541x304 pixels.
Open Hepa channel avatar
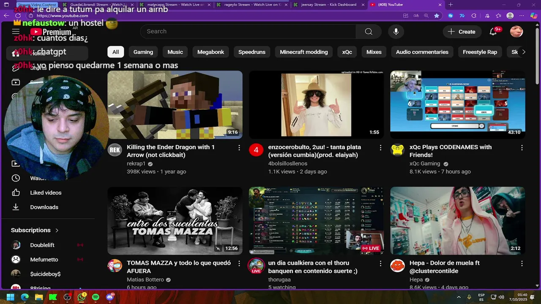coord(397,266)
